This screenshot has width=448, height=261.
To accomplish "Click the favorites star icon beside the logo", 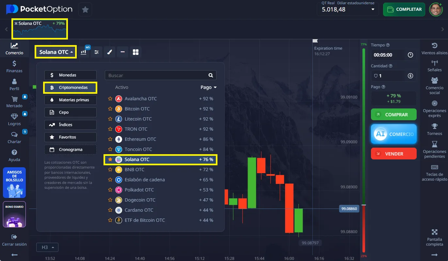I will click(x=85, y=9).
